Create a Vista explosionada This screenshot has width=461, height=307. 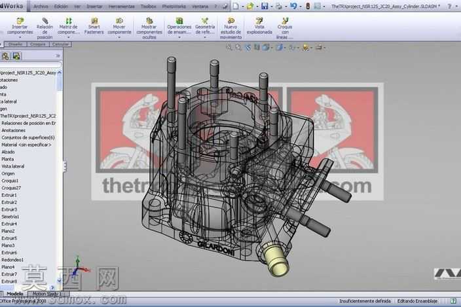click(259, 26)
